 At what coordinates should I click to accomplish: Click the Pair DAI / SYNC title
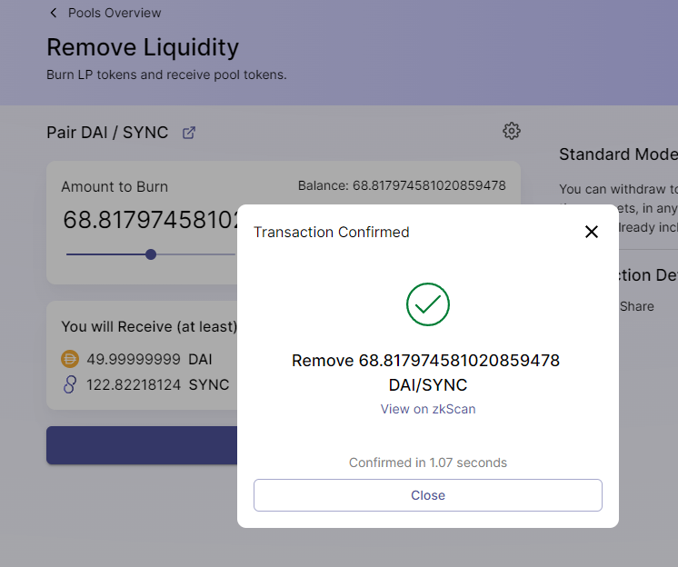pyautogui.click(x=107, y=133)
